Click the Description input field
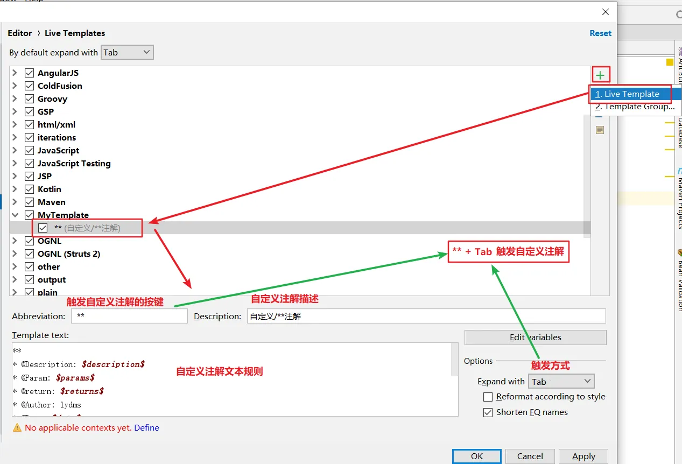The height and width of the screenshot is (464, 682). click(x=426, y=316)
